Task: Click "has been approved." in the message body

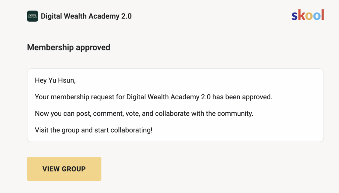Action: click(x=242, y=97)
